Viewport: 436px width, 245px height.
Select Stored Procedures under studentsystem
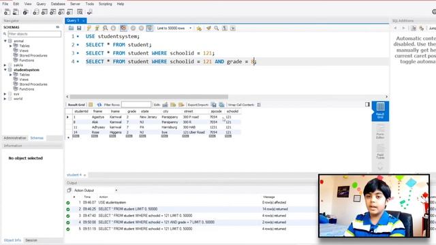33,84
